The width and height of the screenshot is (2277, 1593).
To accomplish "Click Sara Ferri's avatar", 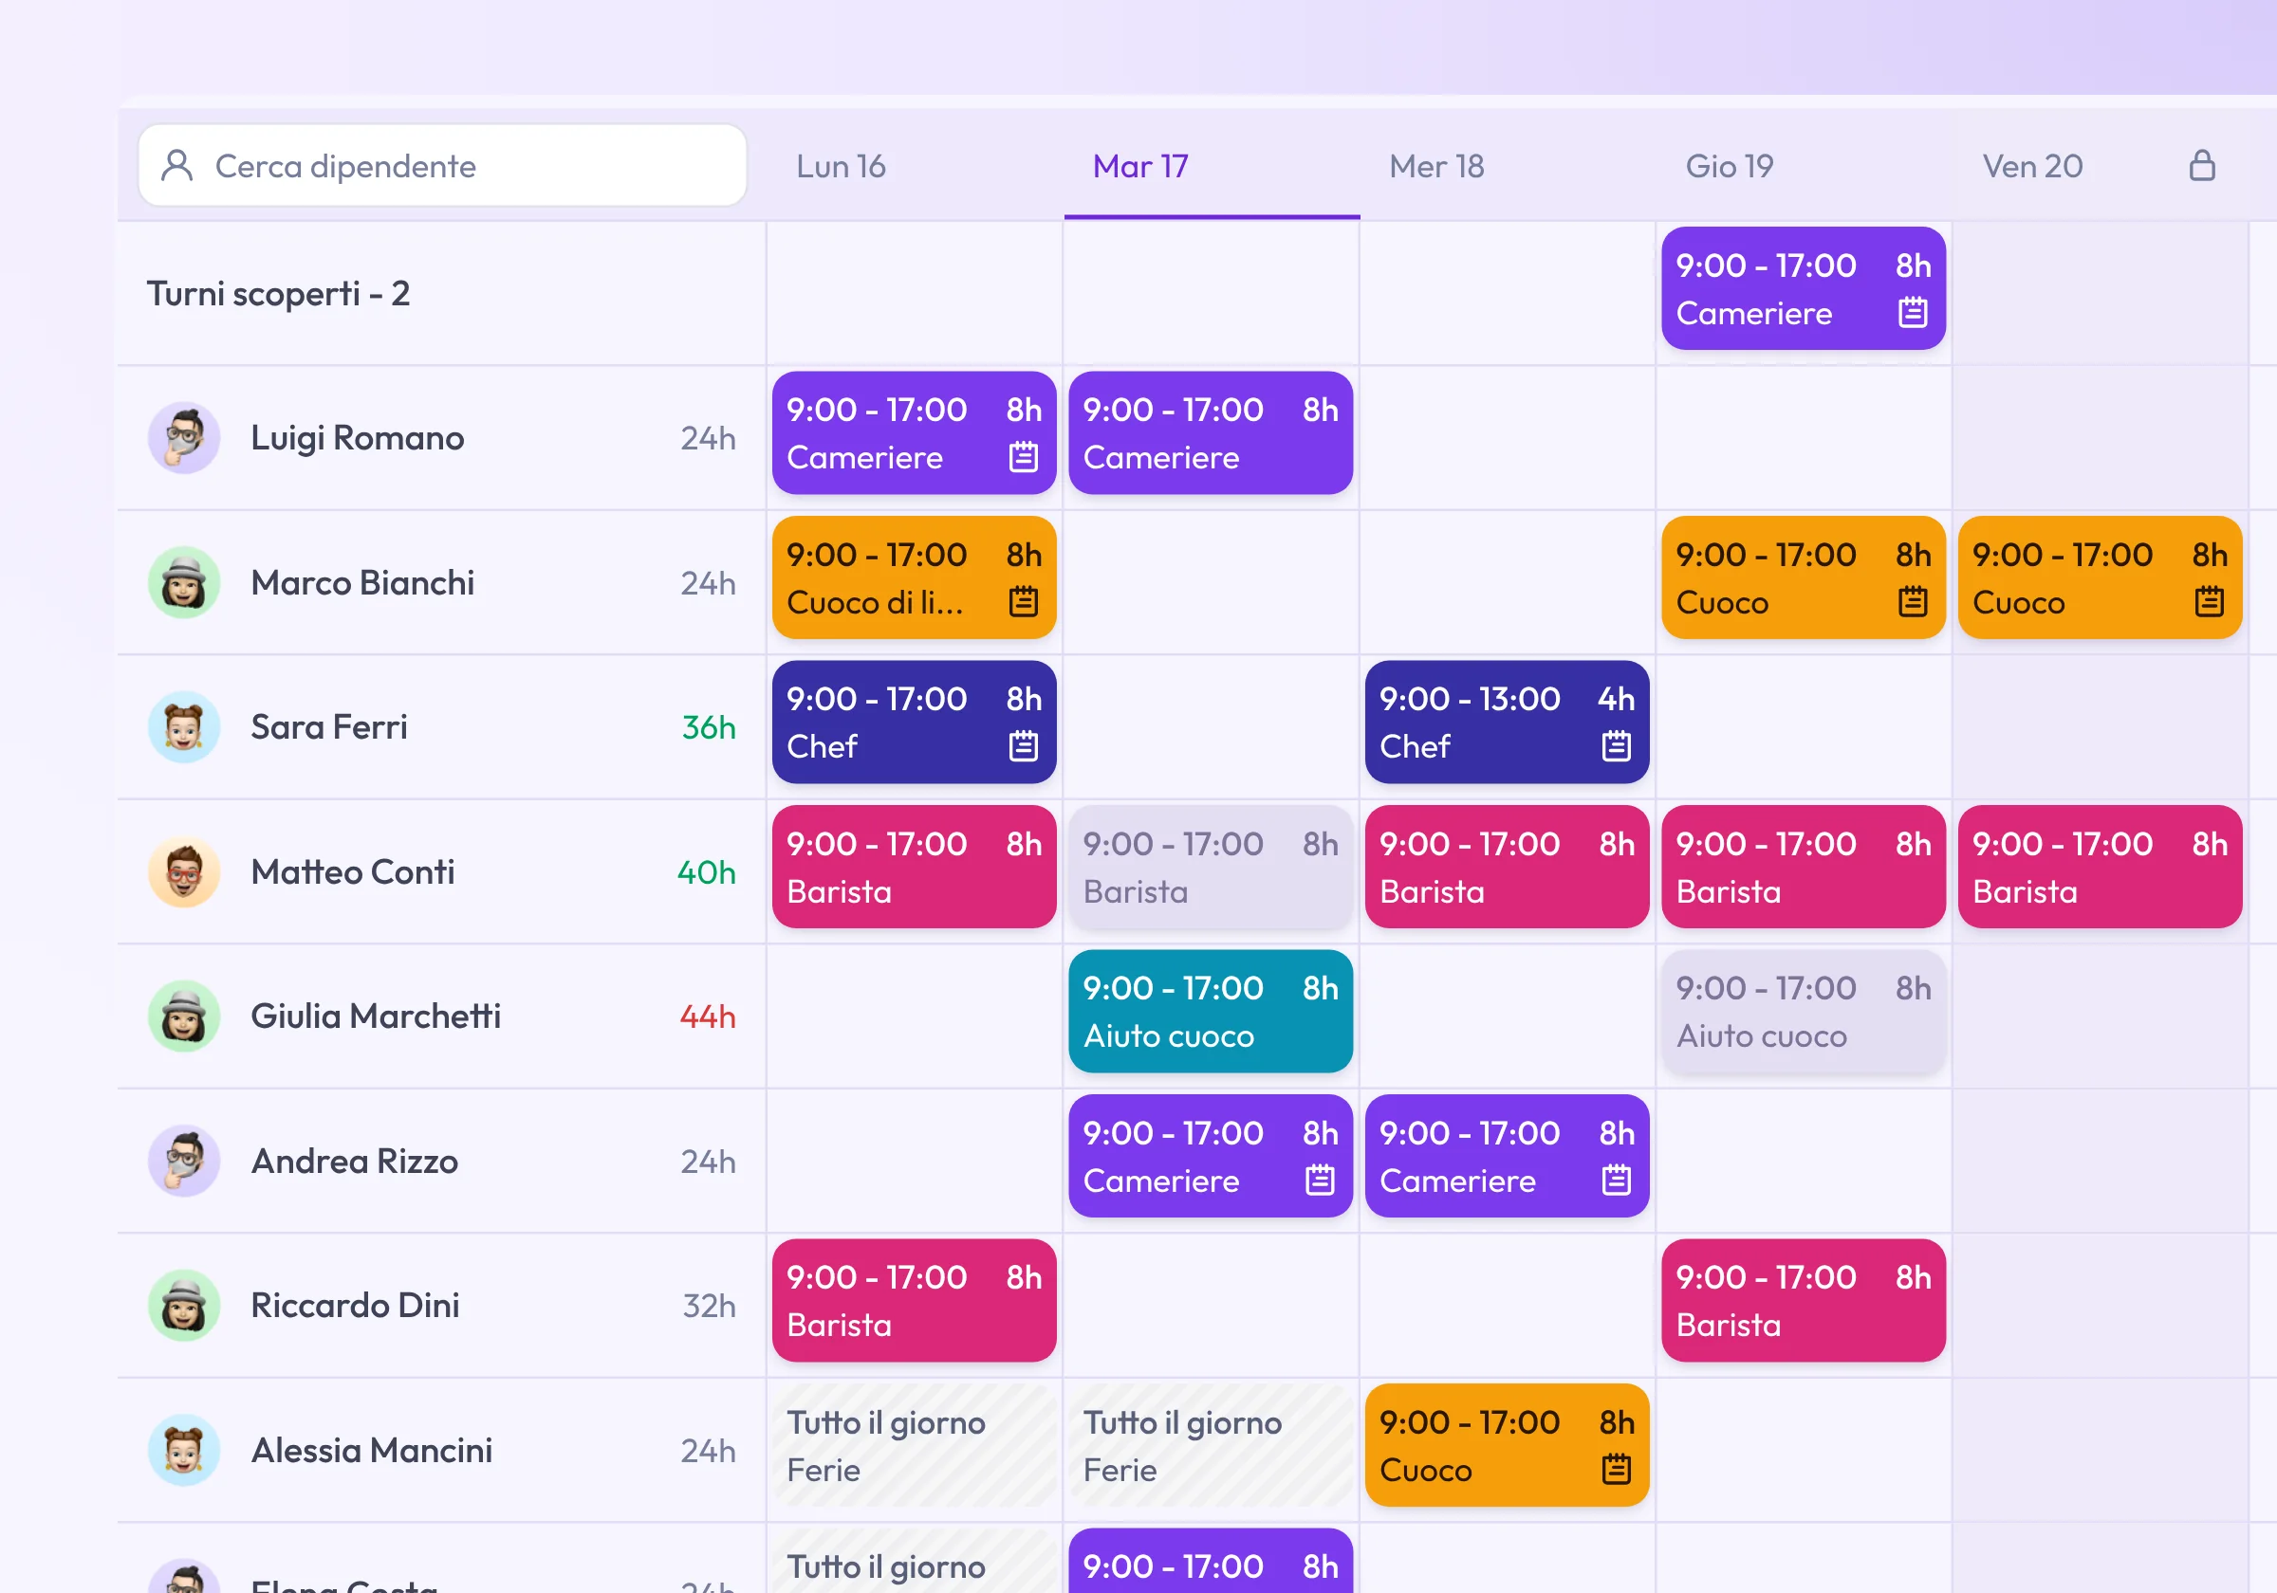I will point(183,726).
